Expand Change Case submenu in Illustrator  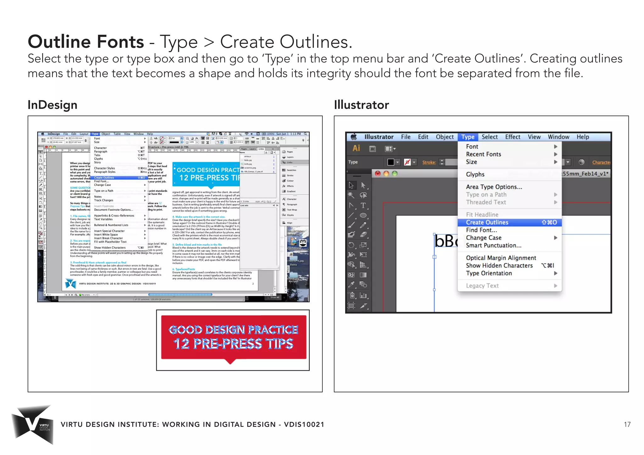point(509,238)
